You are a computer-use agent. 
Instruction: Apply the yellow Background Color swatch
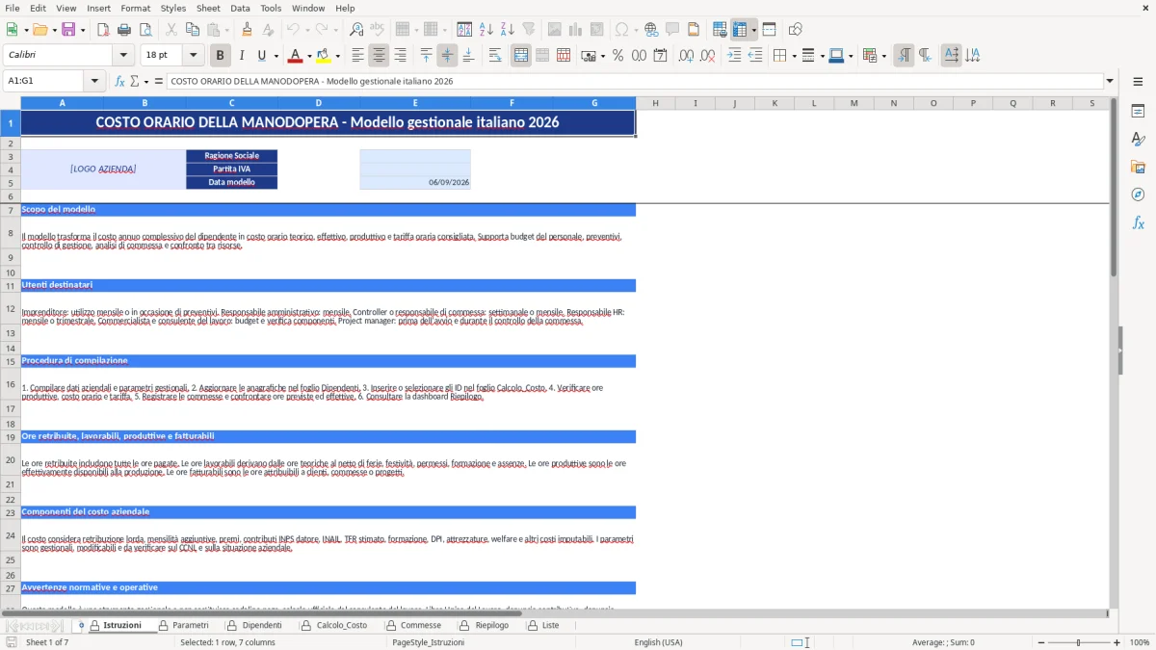[324, 56]
